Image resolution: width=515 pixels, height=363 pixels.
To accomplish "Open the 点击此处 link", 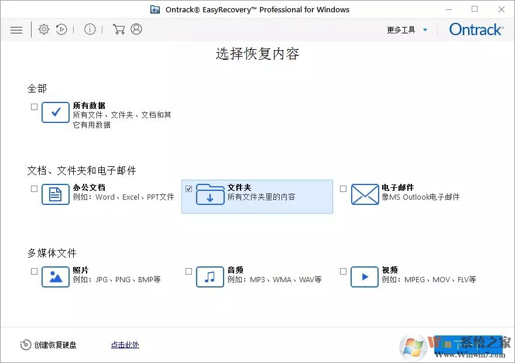I will pyautogui.click(x=124, y=345).
